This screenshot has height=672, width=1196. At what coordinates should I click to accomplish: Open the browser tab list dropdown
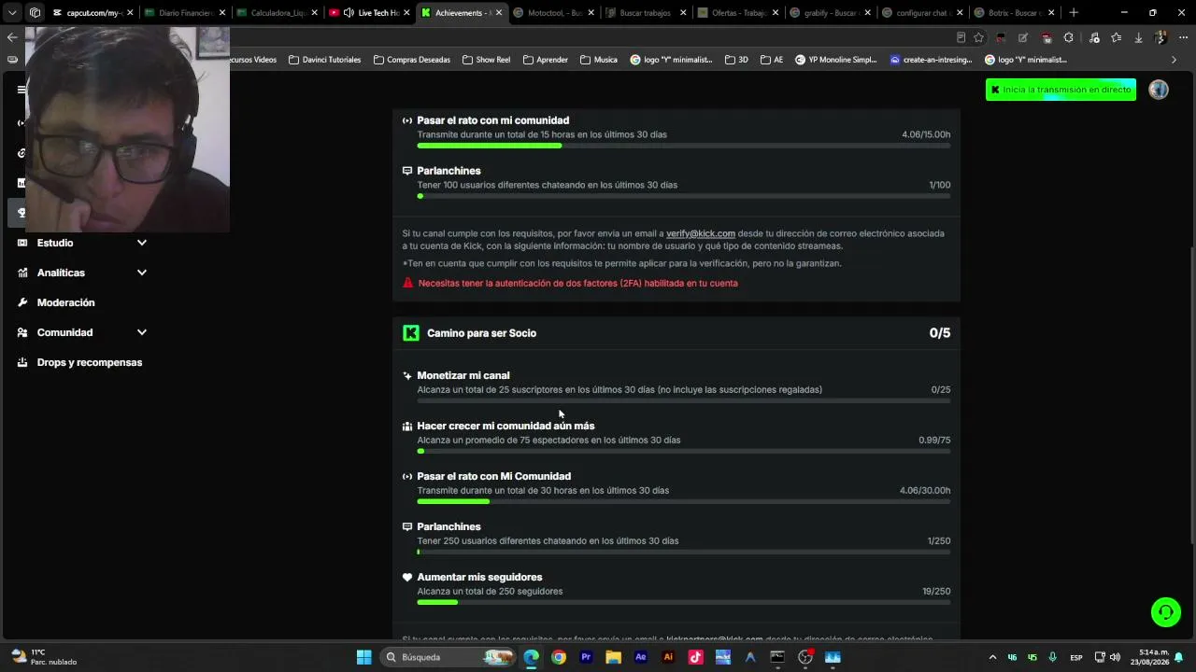click(x=12, y=13)
